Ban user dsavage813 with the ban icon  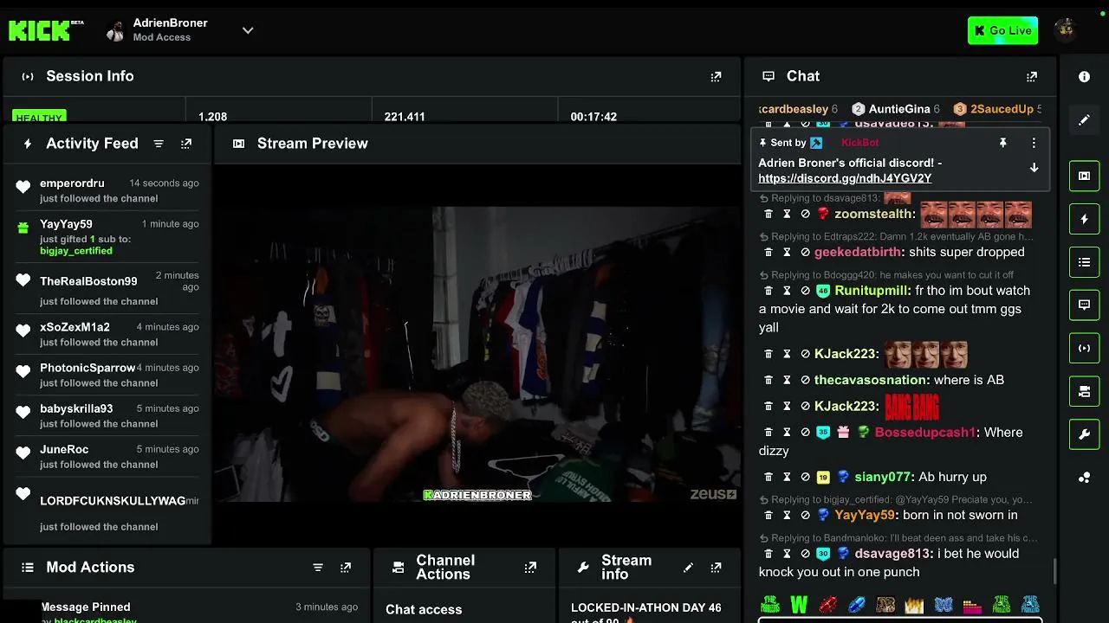tap(805, 554)
